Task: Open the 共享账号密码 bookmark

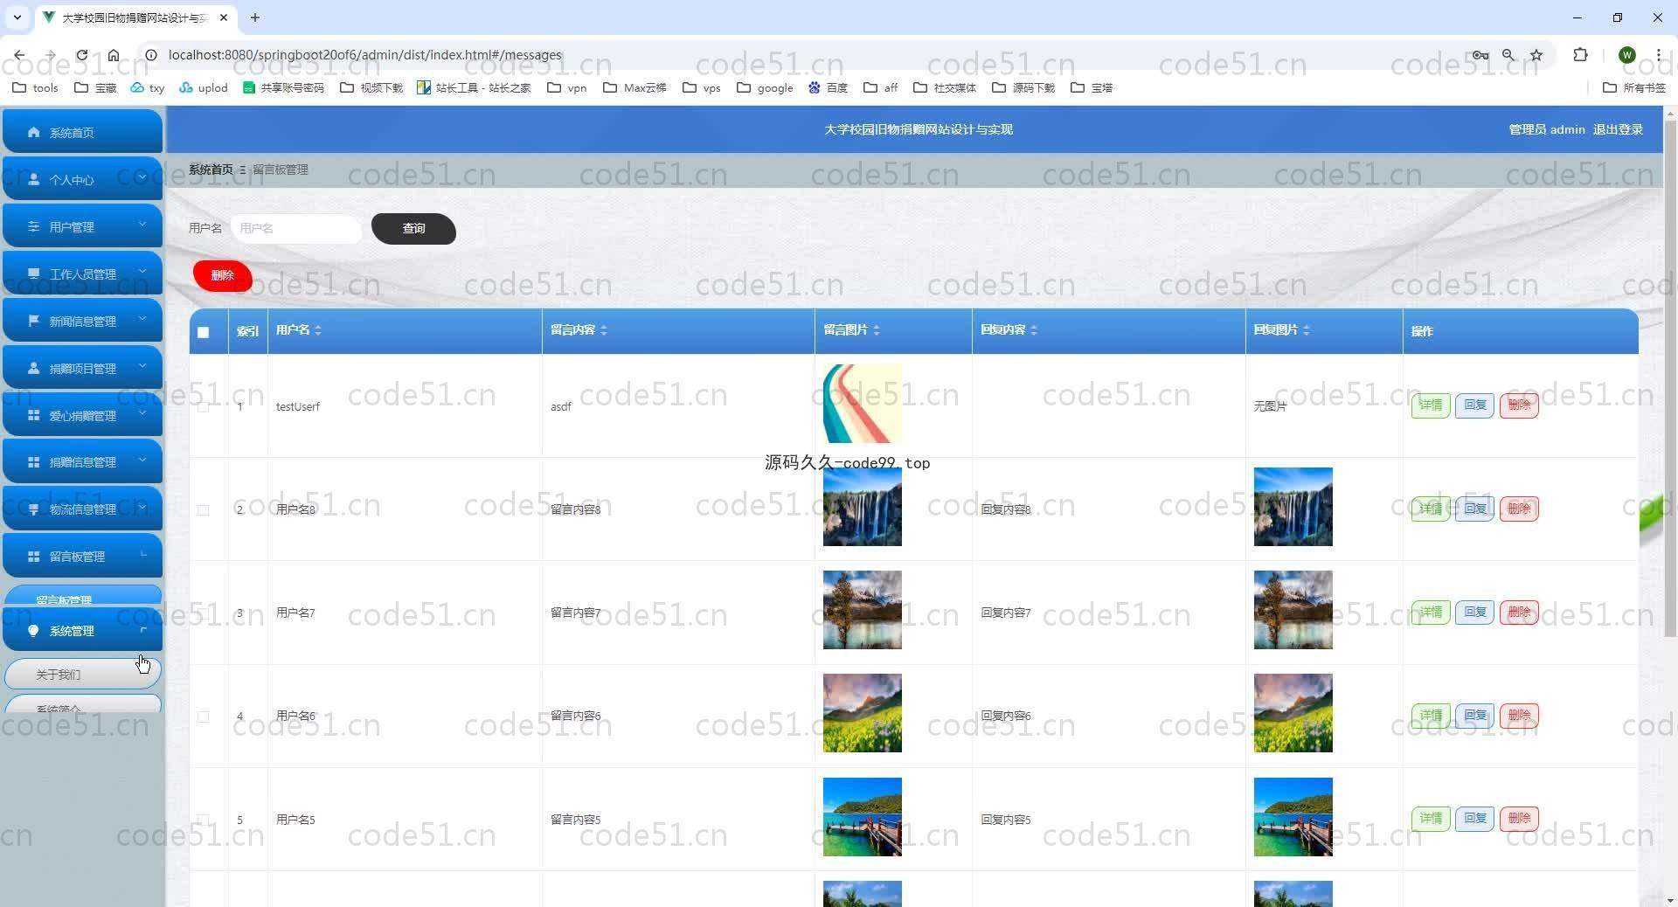Action: point(283,87)
